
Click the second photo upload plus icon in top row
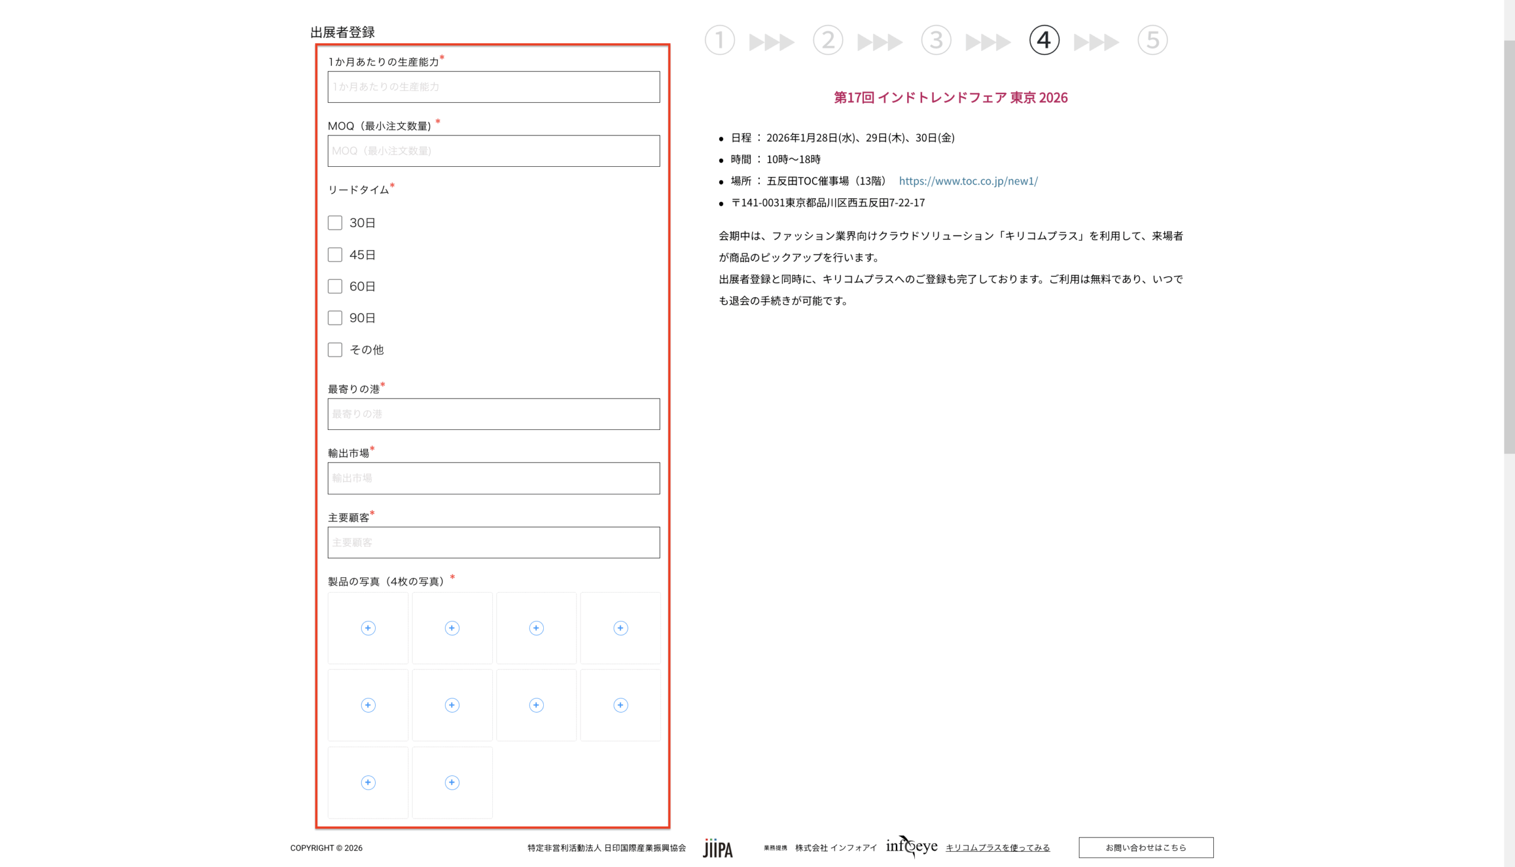[x=452, y=627]
